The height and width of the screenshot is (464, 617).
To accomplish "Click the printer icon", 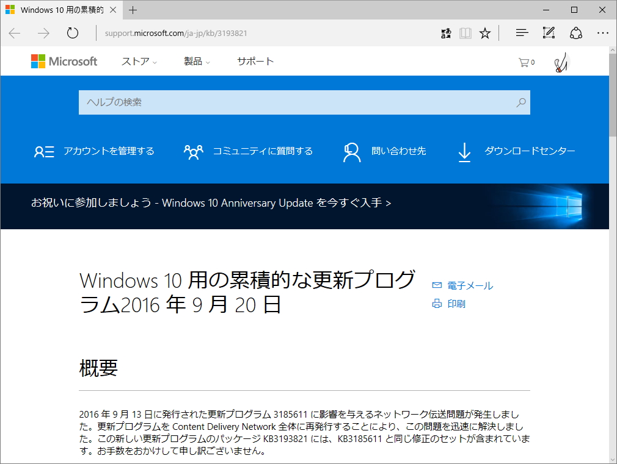I will (x=437, y=304).
